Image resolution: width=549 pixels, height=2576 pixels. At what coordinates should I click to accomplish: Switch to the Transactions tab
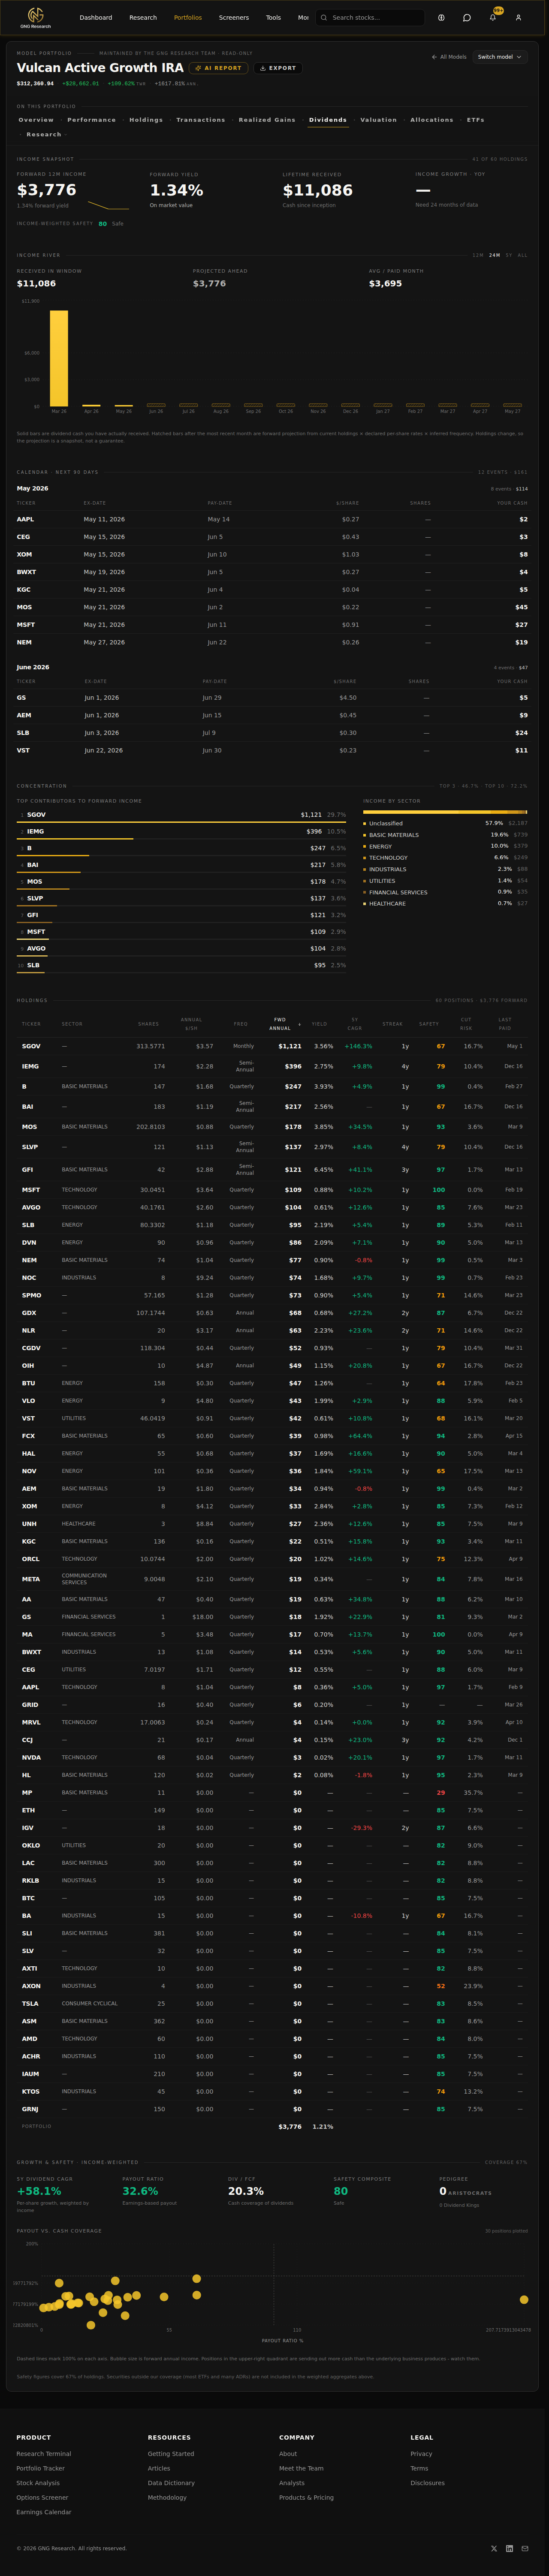201,120
